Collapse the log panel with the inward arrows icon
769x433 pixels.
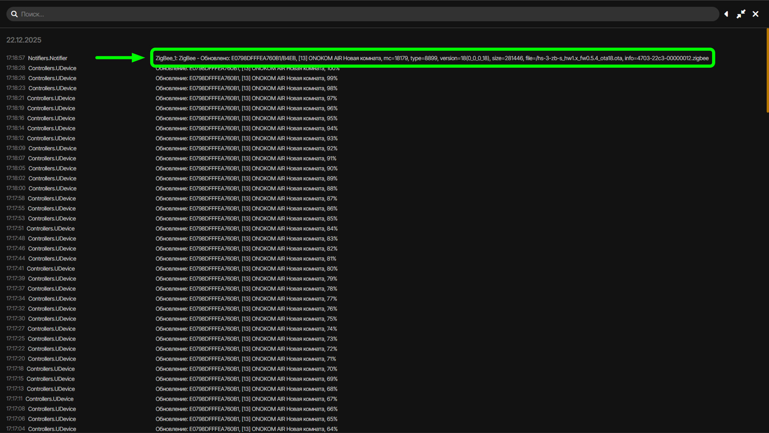tap(741, 14)
